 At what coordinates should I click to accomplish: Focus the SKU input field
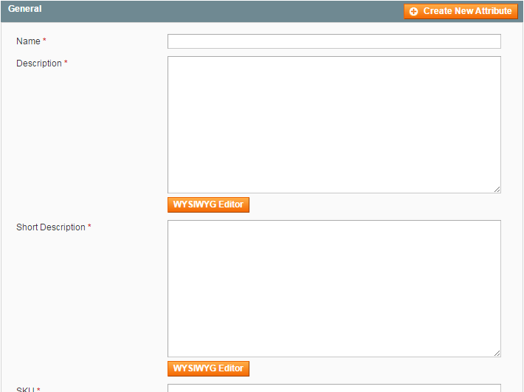334,388
